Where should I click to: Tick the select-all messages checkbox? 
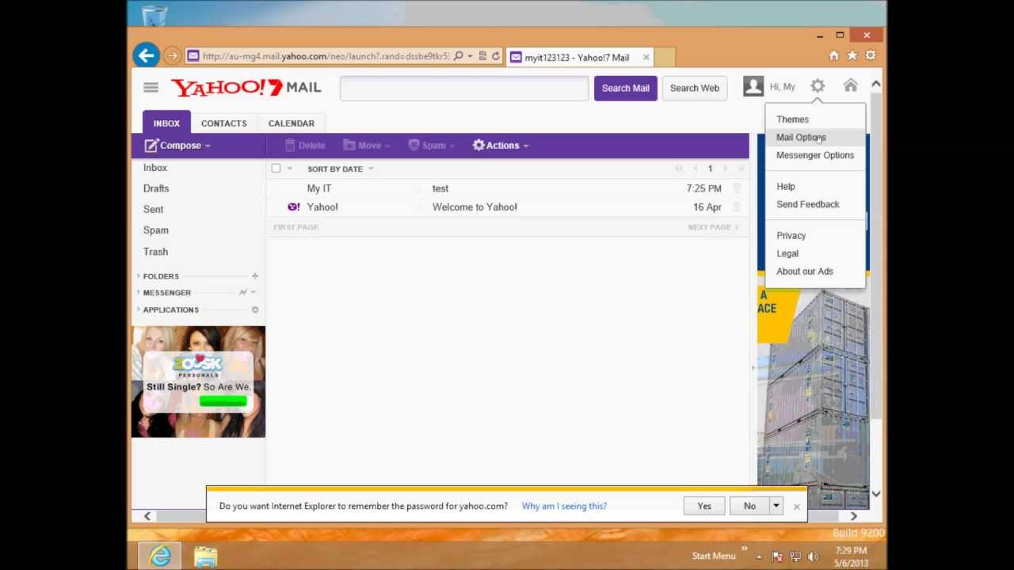click(276, 169)
